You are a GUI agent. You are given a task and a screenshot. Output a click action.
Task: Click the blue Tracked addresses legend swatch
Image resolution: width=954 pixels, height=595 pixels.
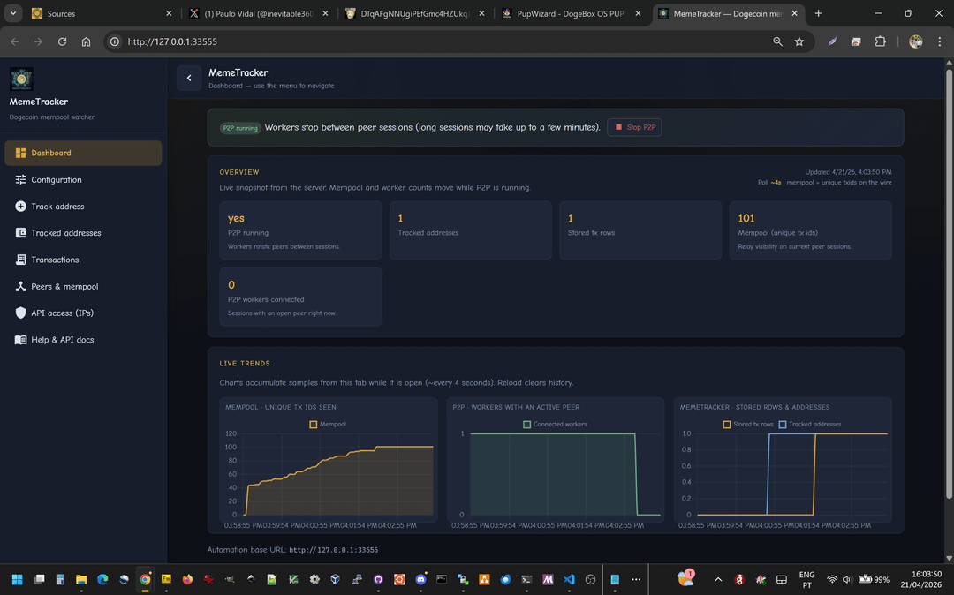(783, 425)
